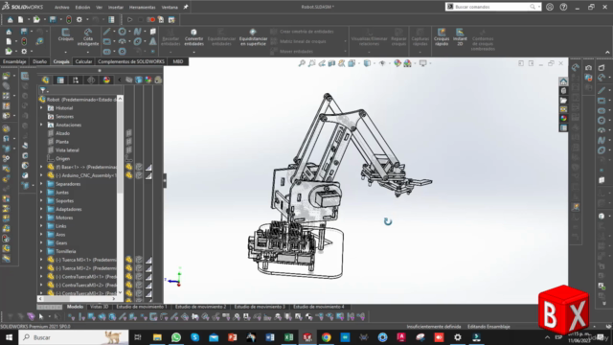The width and height of the screenshot is (613, 345).
Task: Click the SOLIDWORKS Resources home task pane tab
Action: 563,81
